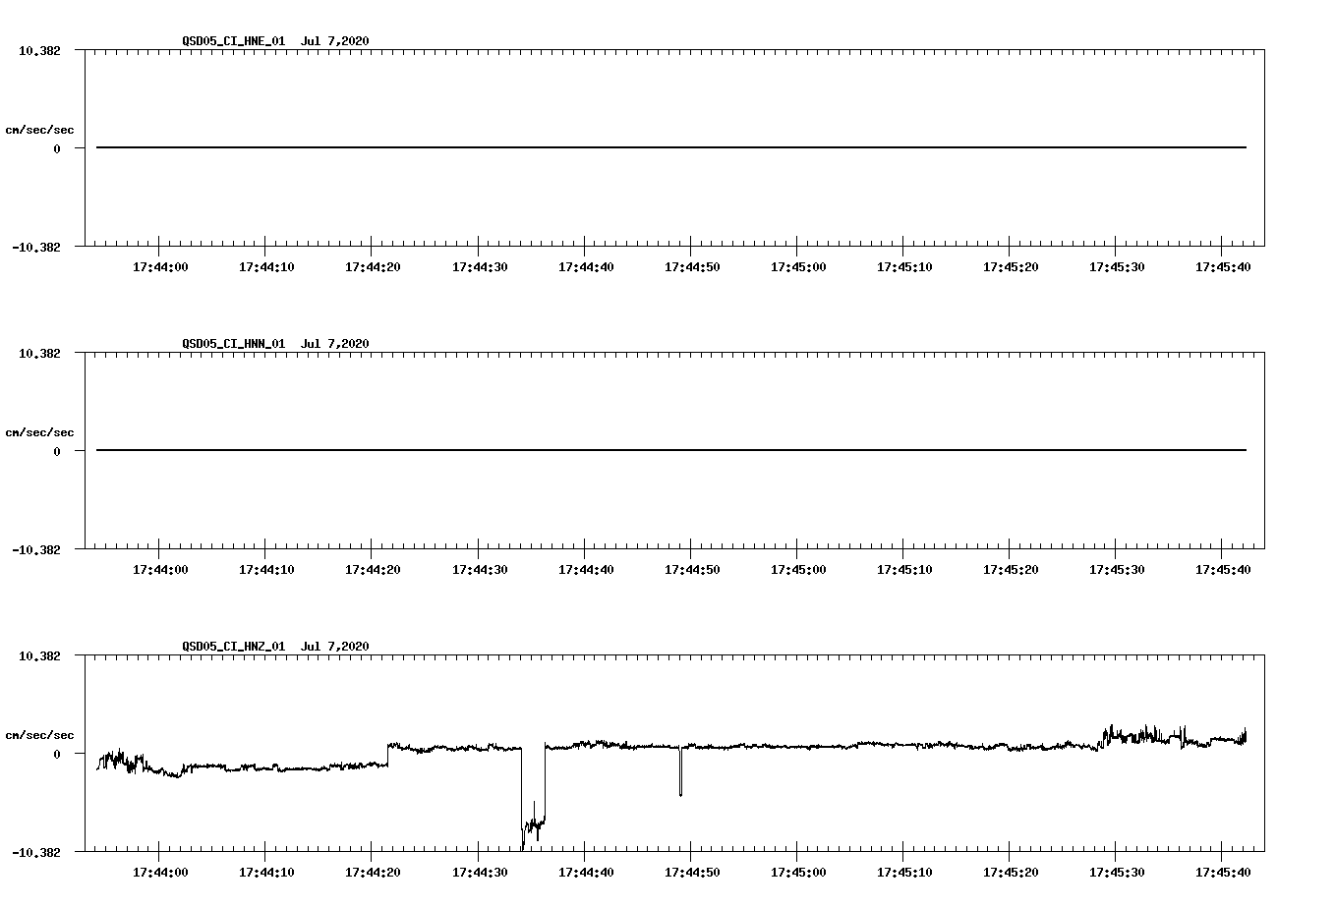Select the -10.382 lower limit on HNN plot

point(36,550)
